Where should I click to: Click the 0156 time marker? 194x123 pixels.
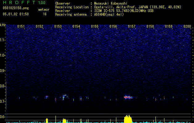(113, 26)
